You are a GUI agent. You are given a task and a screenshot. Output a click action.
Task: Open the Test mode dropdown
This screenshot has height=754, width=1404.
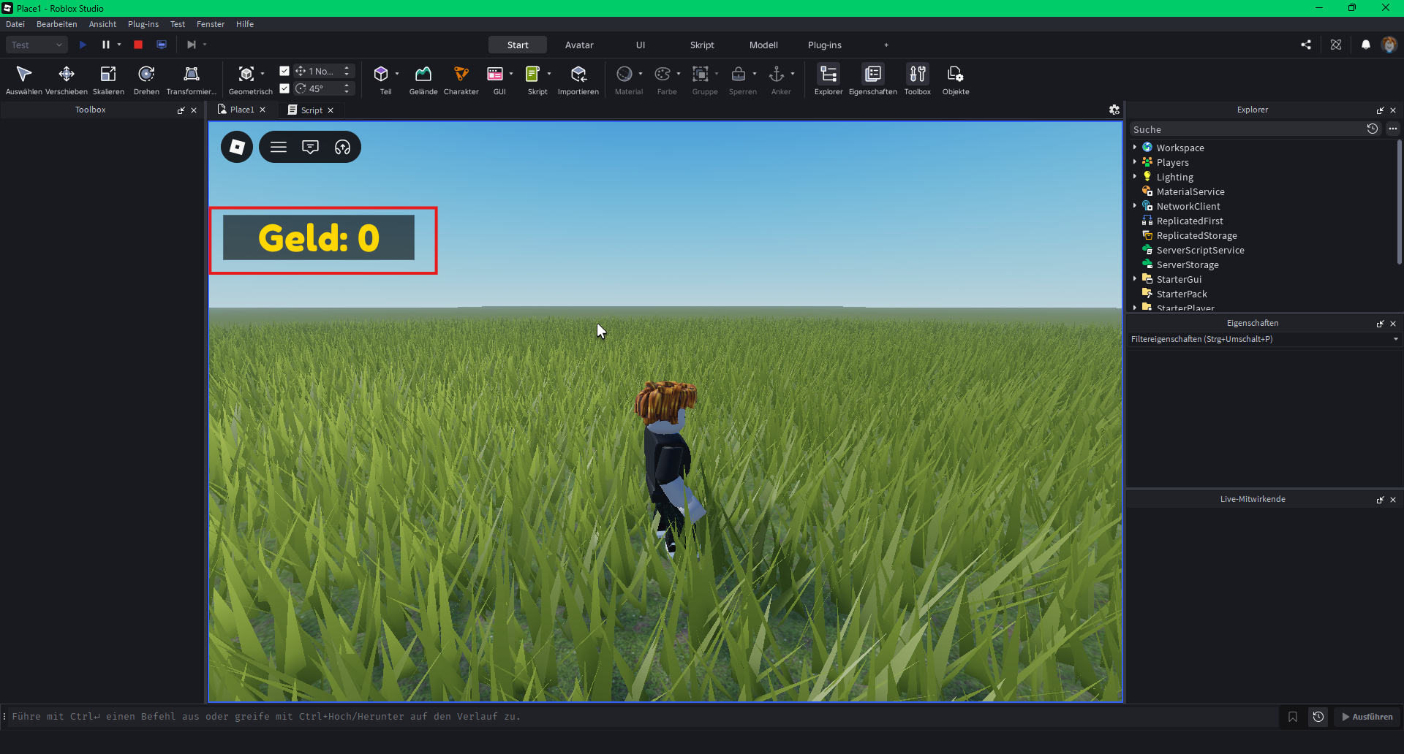[x=37, y=45]
